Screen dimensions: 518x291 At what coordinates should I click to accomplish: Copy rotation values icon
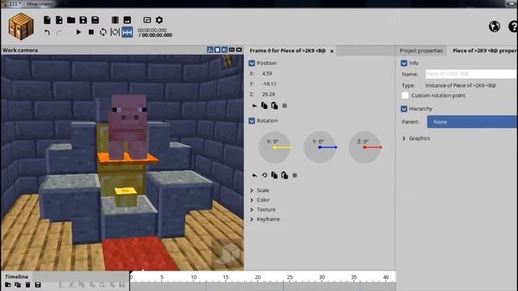click(x=274, y=175)
